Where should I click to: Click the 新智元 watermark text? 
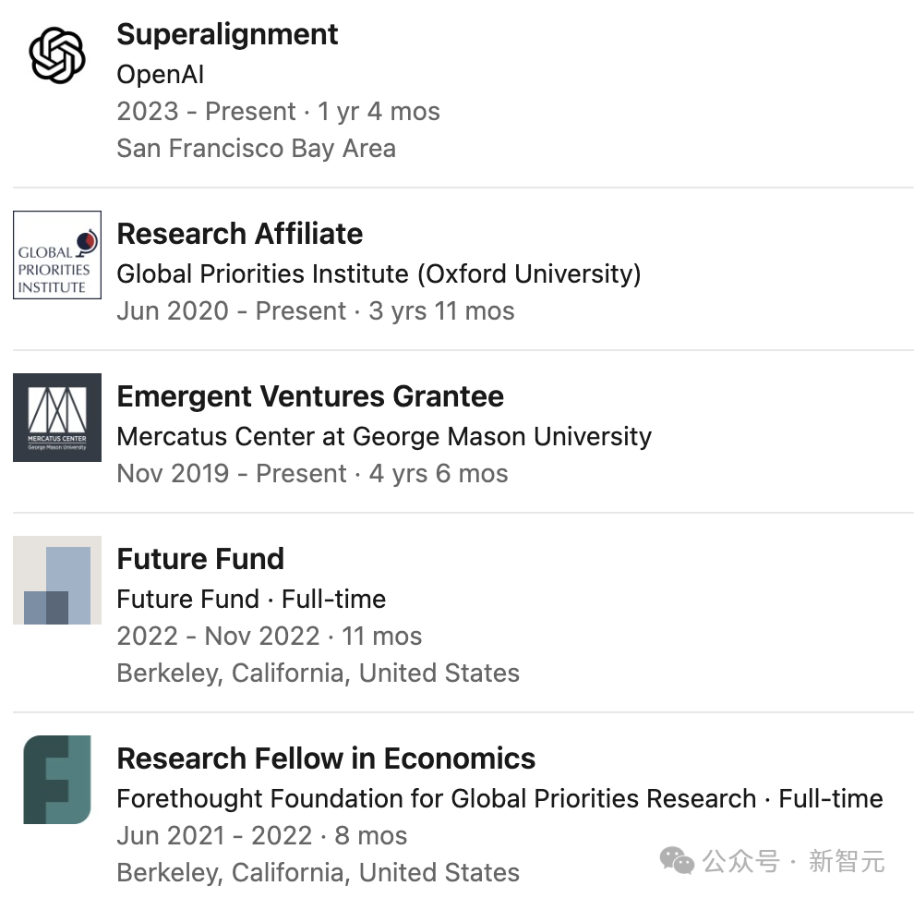coord(847,861)
